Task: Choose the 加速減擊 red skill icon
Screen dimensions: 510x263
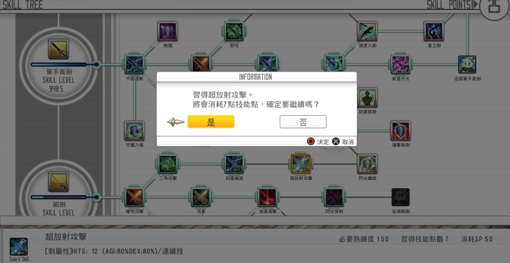Action: 267,197
